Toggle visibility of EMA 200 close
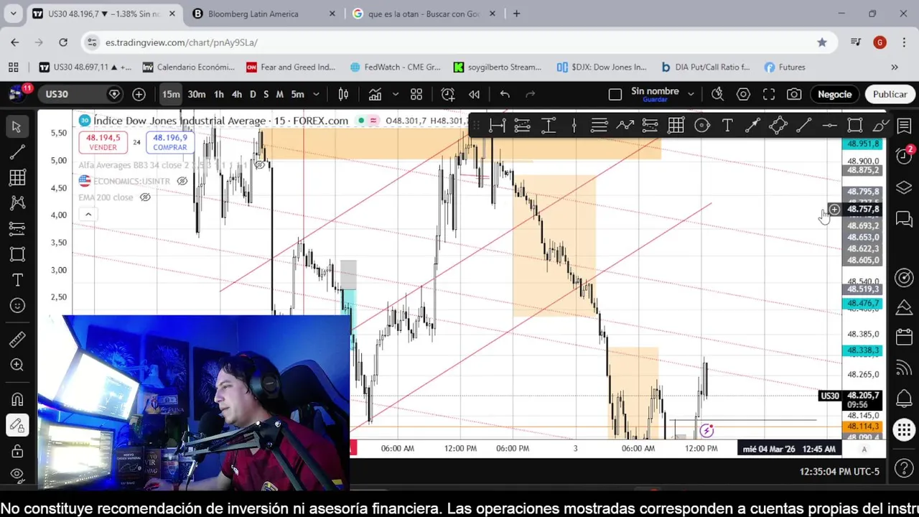Viewport: 919px width, 517px height. [x=145, y=197]
